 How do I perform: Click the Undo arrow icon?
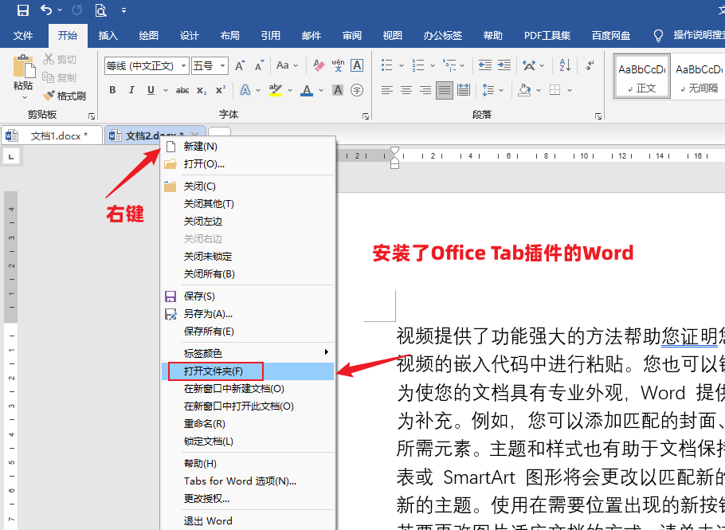coord(46,10)
